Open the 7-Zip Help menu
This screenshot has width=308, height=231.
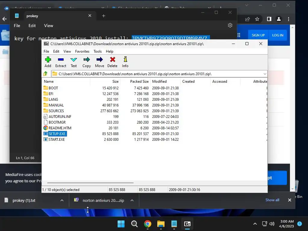(x=109, y=51)
